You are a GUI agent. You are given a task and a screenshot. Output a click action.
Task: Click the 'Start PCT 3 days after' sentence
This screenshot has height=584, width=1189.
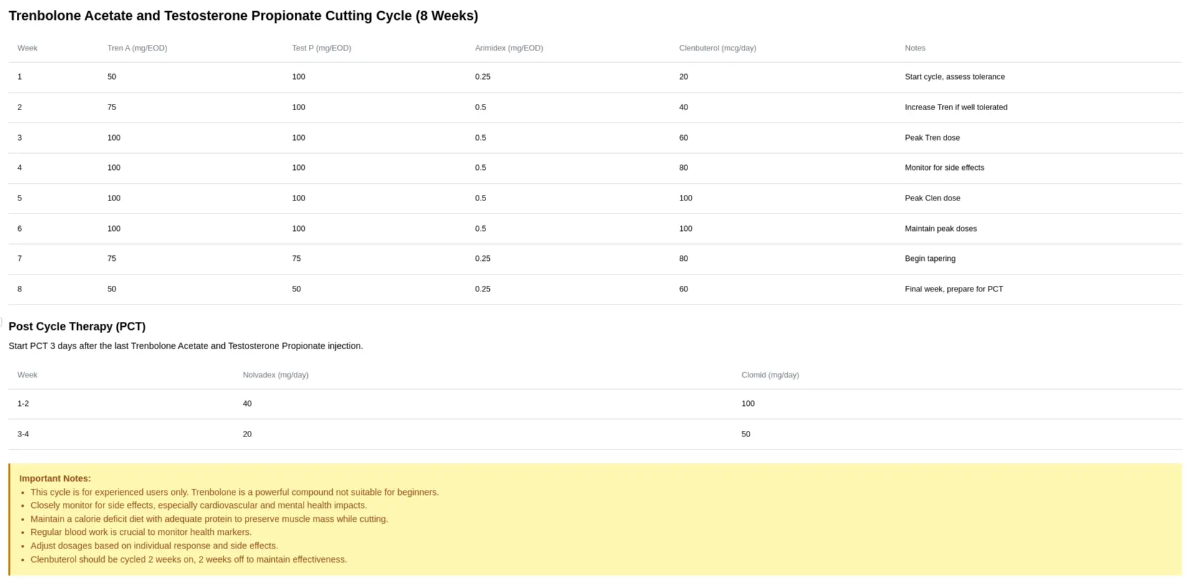coord(186,346)
